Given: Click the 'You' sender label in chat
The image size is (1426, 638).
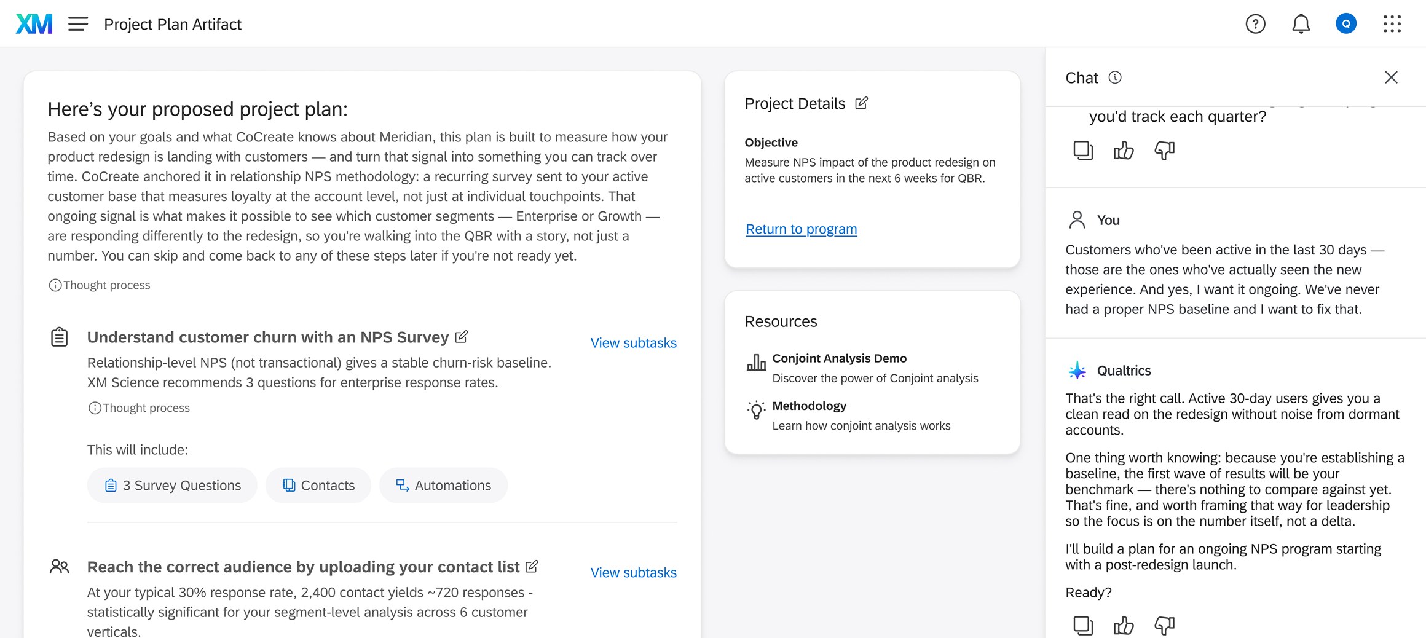Looking at the screenshot, I should [1108, 221].
